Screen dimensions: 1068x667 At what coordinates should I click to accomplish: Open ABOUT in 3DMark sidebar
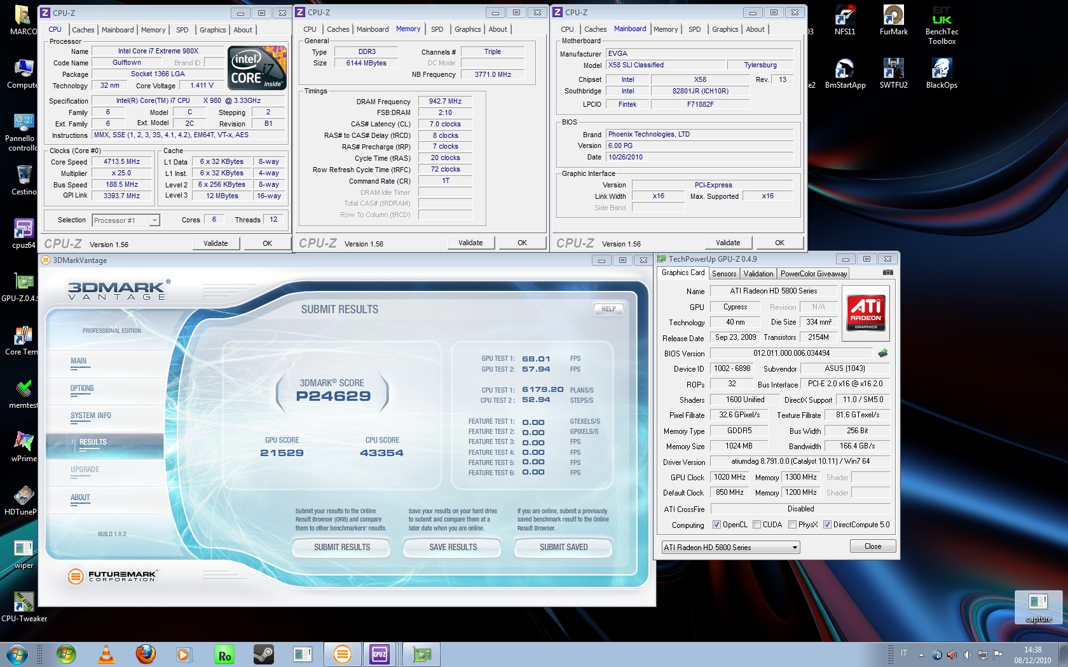coord(80,497)
